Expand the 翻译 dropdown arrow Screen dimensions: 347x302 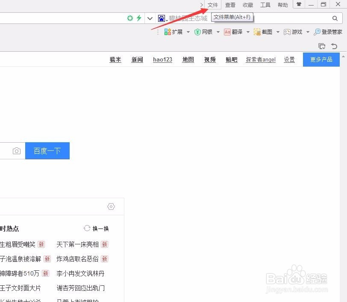[248, 32]
